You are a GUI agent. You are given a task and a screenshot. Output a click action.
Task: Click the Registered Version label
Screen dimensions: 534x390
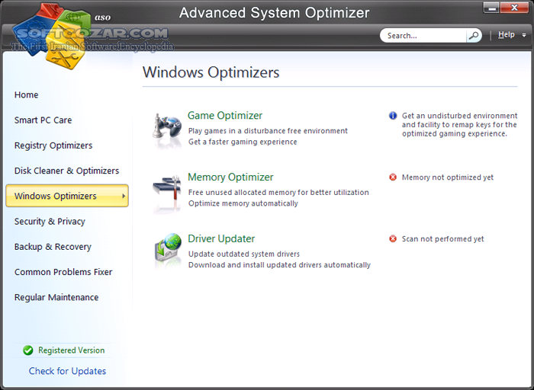pyautogui.click(x=71, y=350)
